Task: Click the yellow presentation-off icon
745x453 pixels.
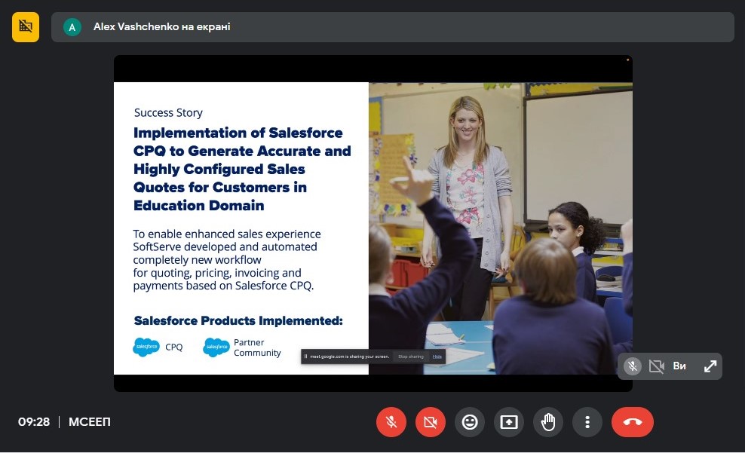Action: tap(26, 27)
